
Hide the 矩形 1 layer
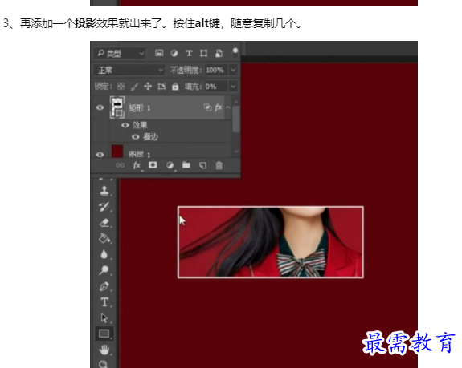(100, 107)
